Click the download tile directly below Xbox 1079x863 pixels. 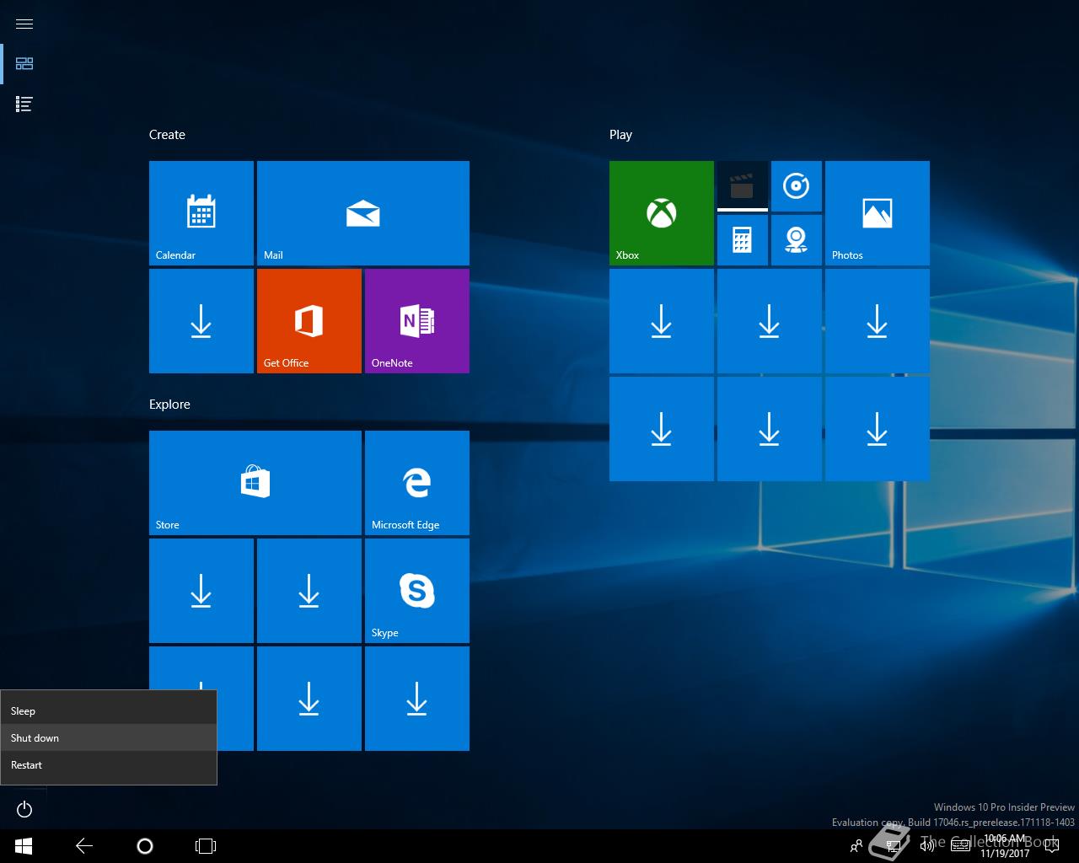point(662,321)
